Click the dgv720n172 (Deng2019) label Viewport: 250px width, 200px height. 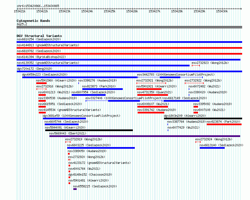(35, 69)
